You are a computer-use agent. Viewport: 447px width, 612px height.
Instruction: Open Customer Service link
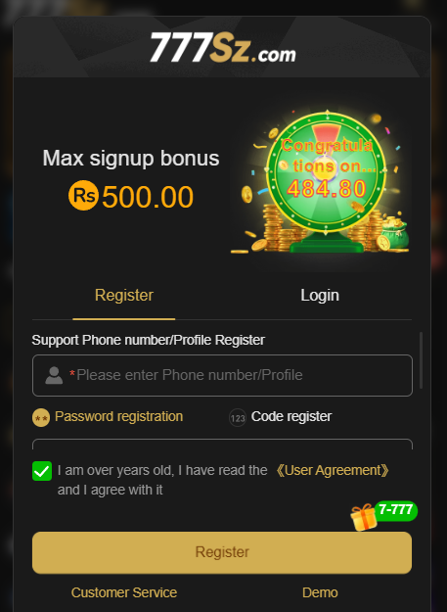(x=124, y=592)
